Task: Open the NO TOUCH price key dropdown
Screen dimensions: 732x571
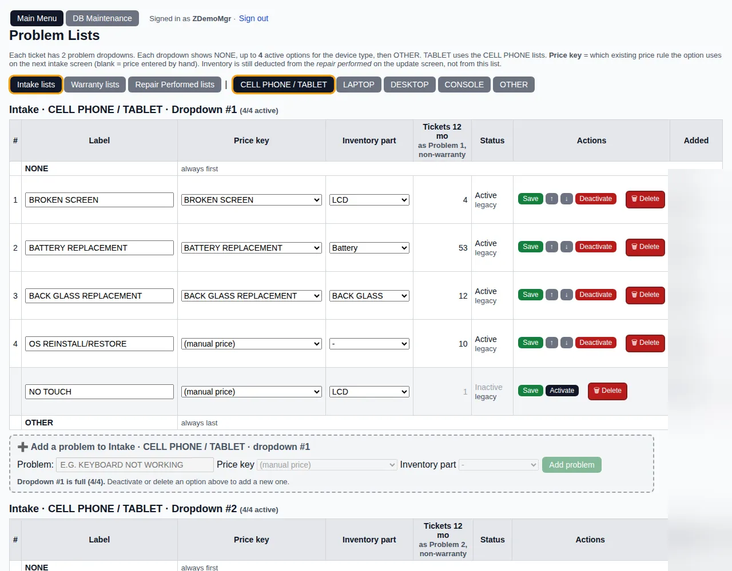Action: [x=252, y=392]
